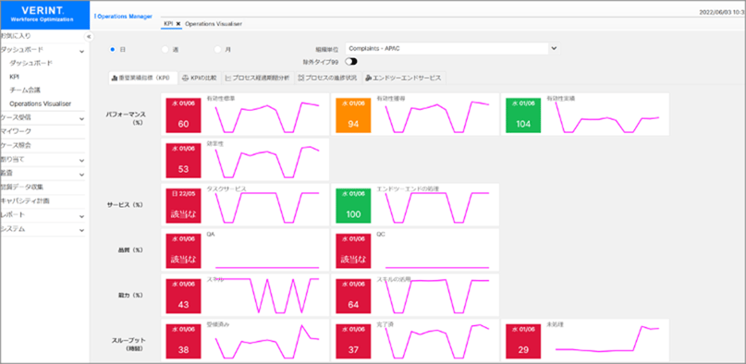Select the 重要業績指標（KPI）tab
The height and width of the screenshot is (364, 746).
click(142, 79)
